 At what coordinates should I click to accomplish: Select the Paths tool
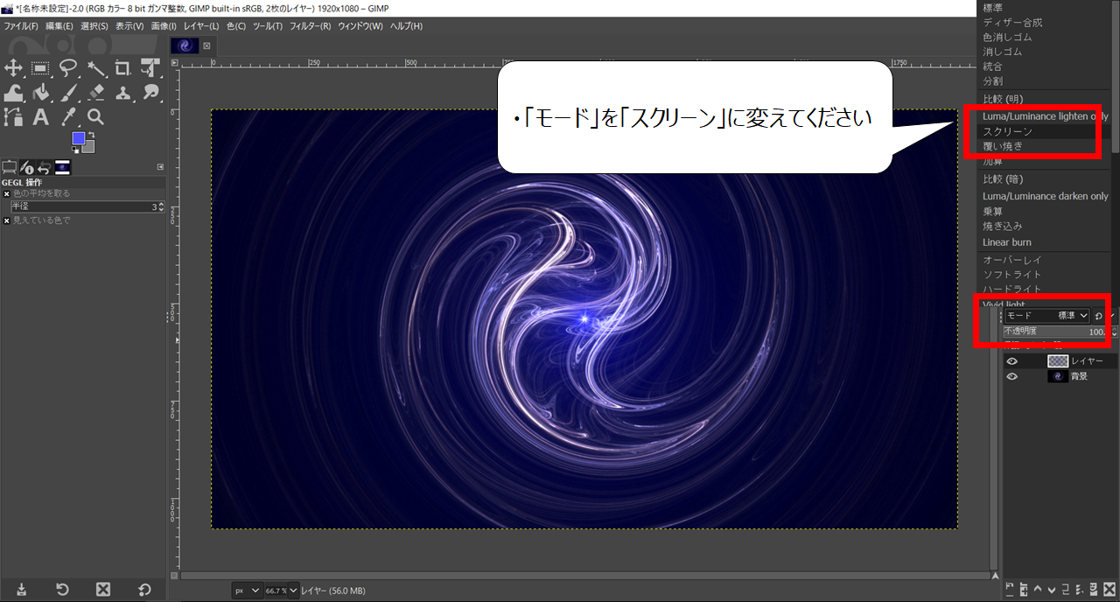[x=13, y=116]
